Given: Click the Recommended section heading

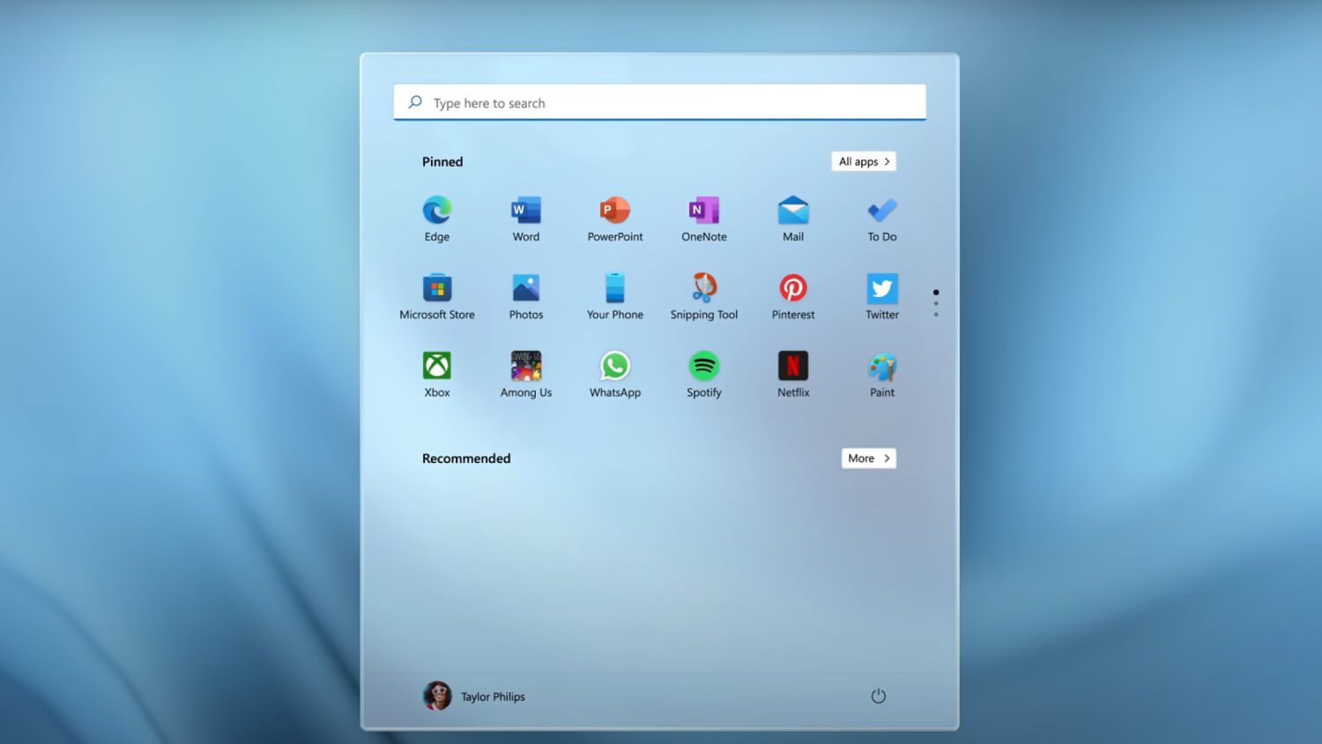Looking at the screenshot, I should tap(466, 458).
